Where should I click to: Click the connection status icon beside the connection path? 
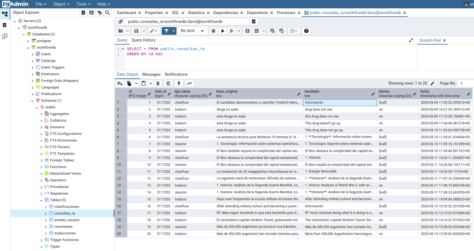tap(121, 22)
